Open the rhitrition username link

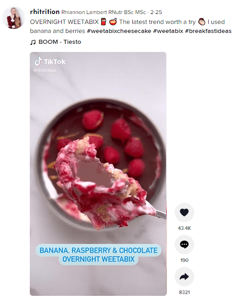click(45, 12)
